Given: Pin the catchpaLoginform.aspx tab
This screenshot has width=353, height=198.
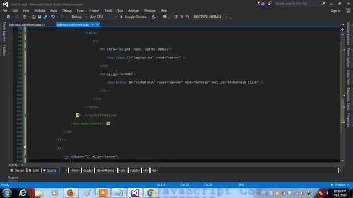Looking at the screenshot, I should tap(93, 25).
